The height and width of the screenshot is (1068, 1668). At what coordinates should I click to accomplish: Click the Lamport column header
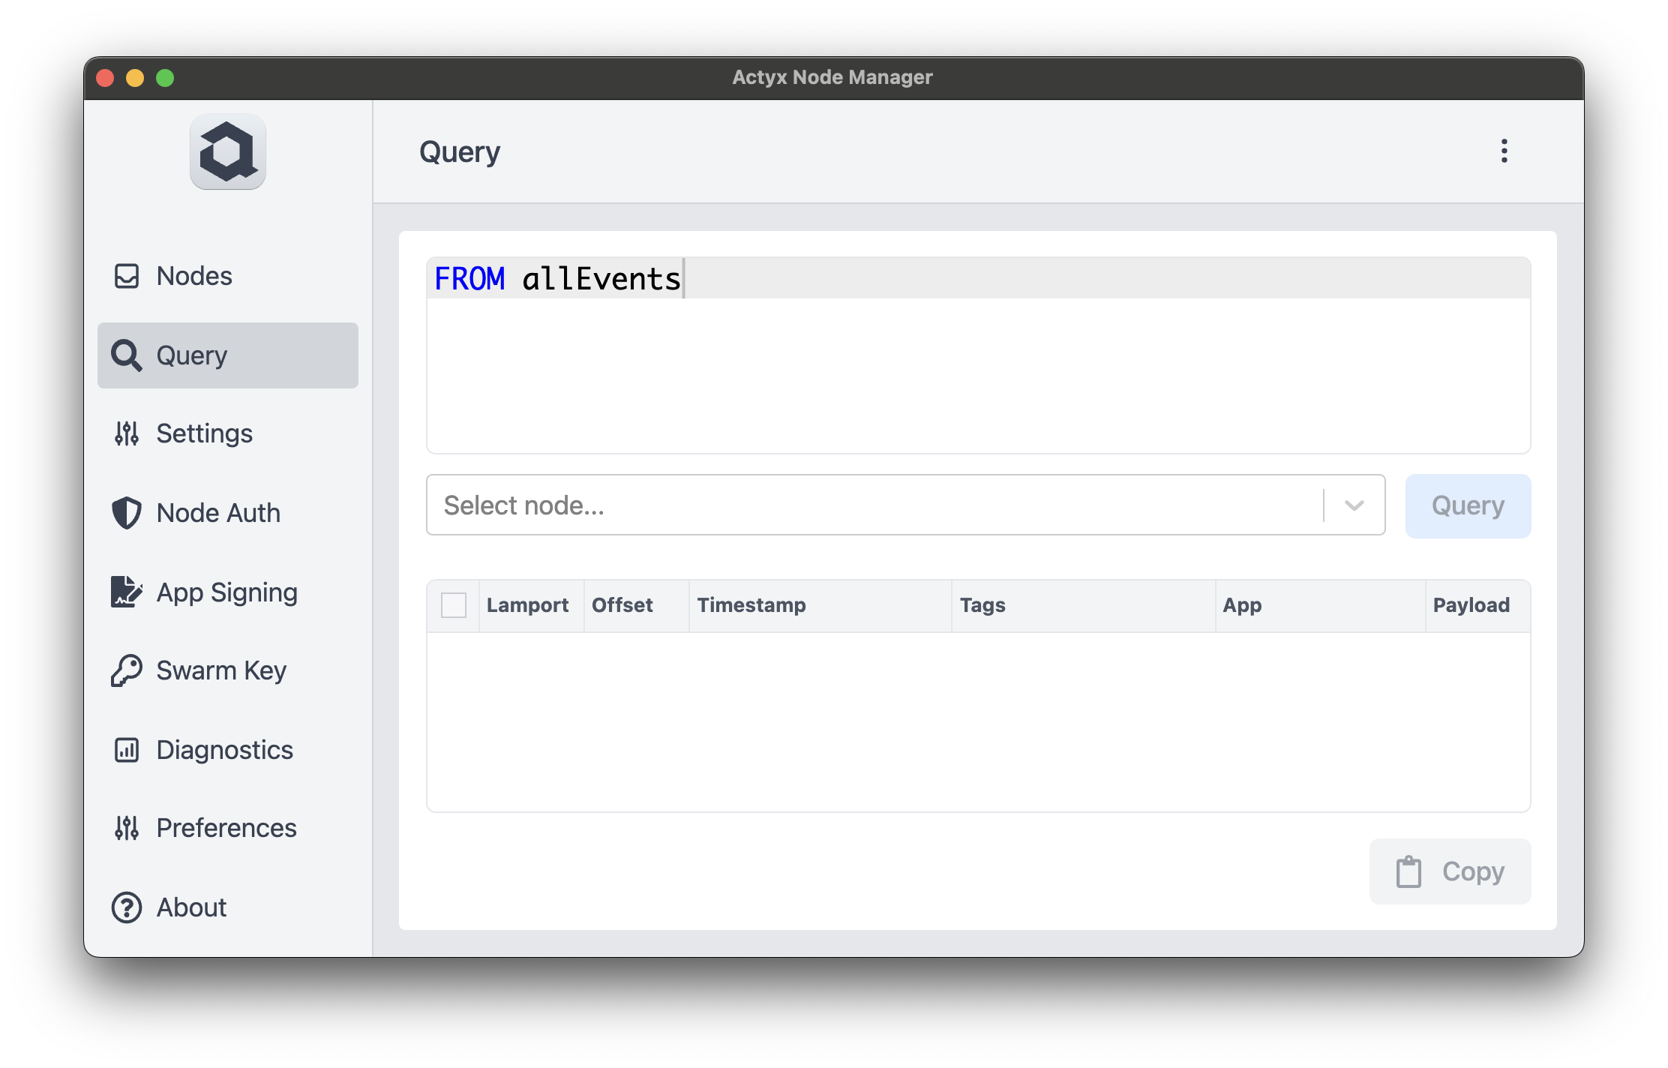click(527, 605)
